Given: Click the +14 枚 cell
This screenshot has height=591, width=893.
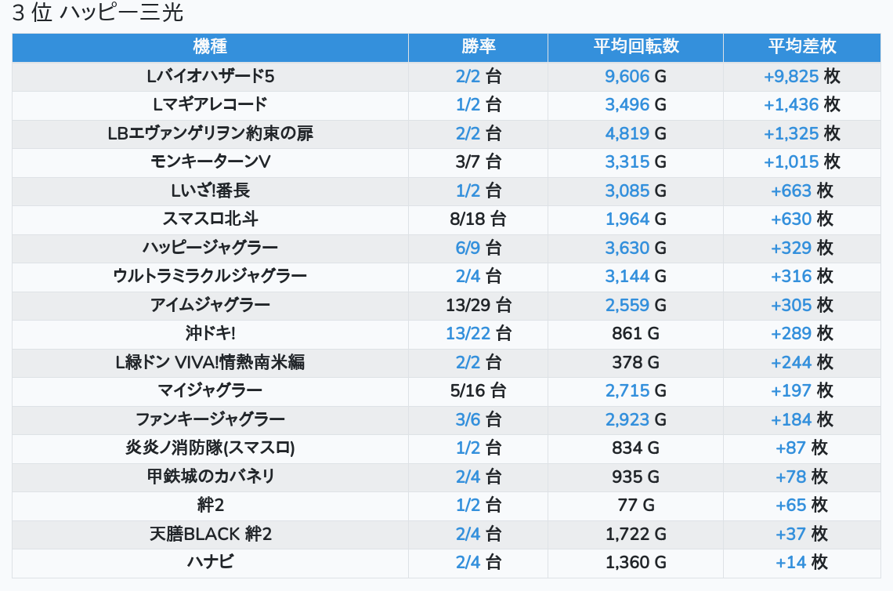Looking at the screenshot, I should (x=802, y=563).
